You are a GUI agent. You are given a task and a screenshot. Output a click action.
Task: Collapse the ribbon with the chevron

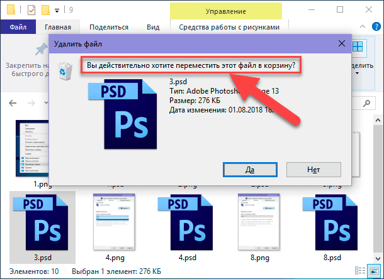363,26
